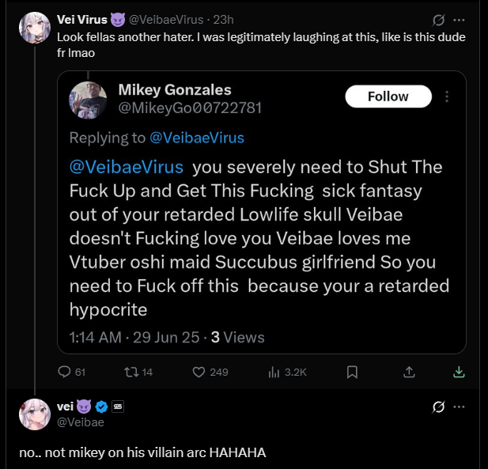View analytics showing 3.2K views
The height and width of the screenshot is (469, 488).
pos(274,371)
